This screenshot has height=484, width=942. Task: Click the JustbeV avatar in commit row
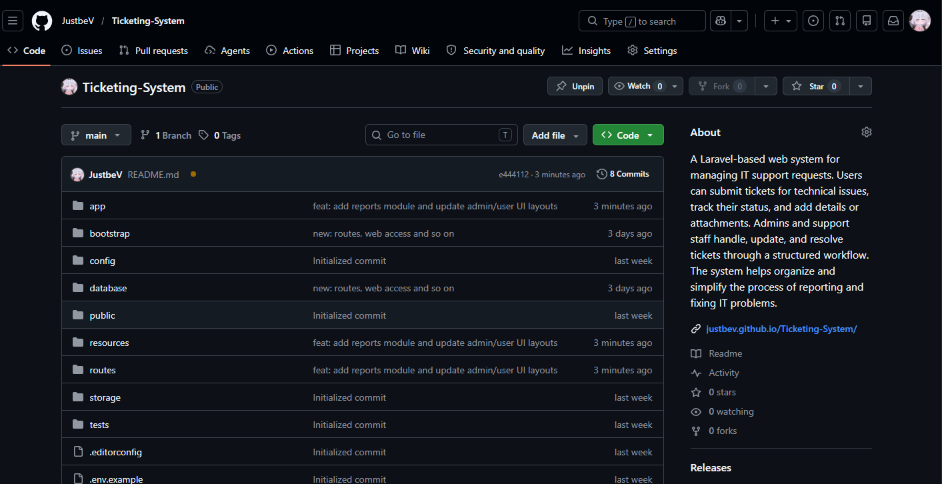77,175
